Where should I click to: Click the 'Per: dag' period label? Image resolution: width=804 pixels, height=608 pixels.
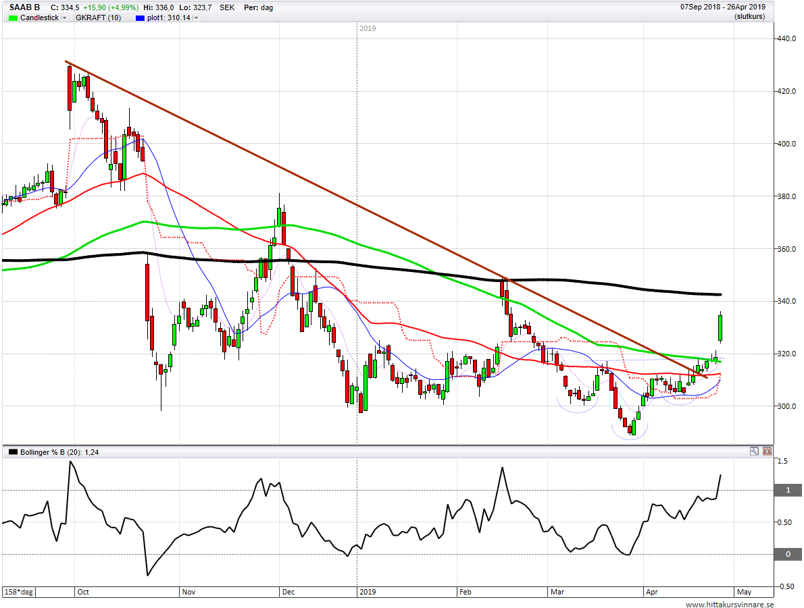pos(258,7)
